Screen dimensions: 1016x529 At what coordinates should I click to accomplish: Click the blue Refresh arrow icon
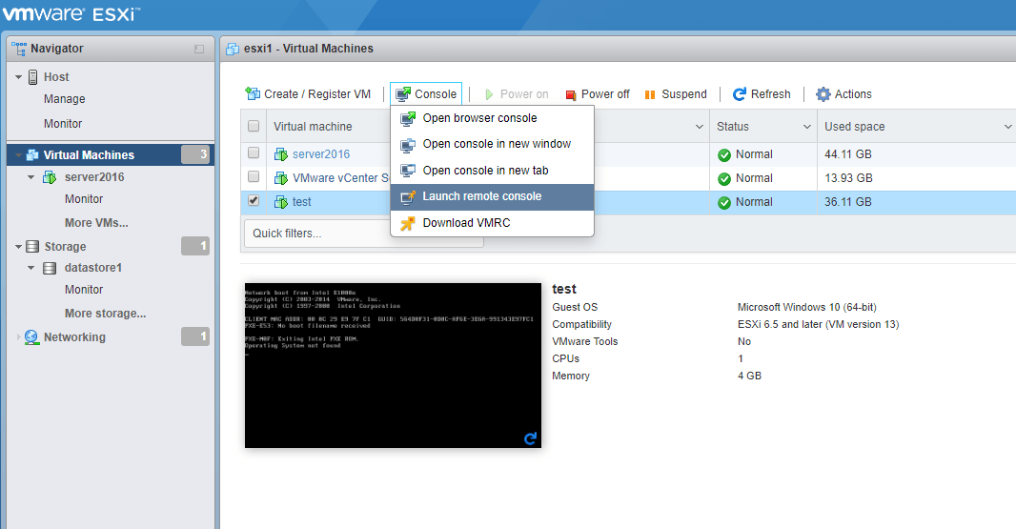pos(740,94)
